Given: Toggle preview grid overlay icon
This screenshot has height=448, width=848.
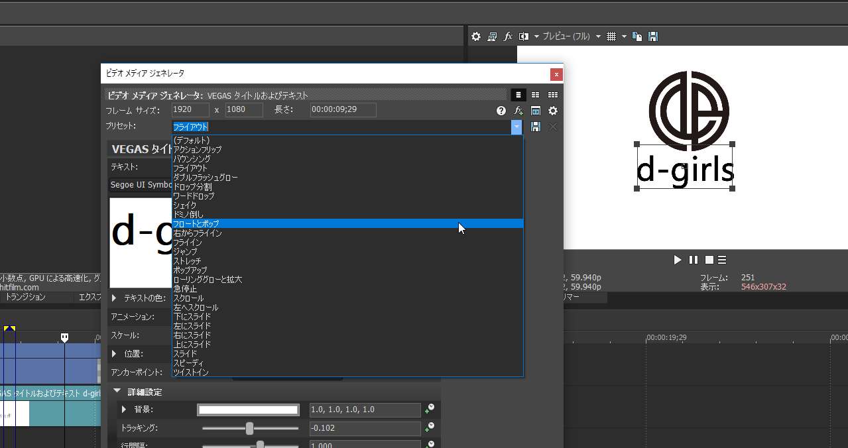Looking at the screenshot, I should [611, 36].
